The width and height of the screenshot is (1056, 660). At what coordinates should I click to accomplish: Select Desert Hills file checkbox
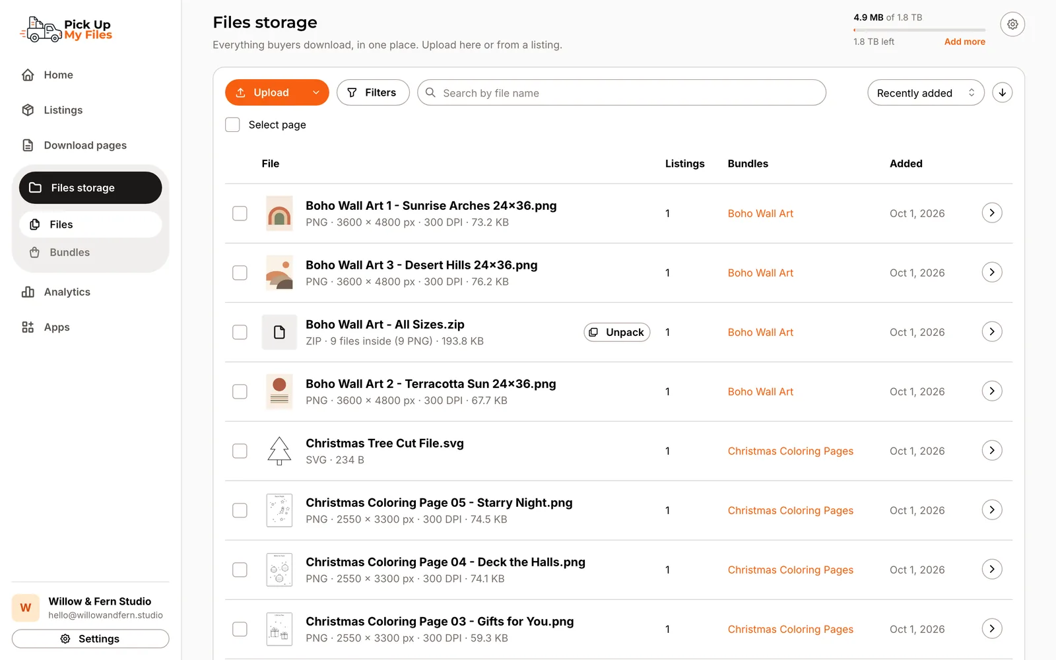click(240, 273)
